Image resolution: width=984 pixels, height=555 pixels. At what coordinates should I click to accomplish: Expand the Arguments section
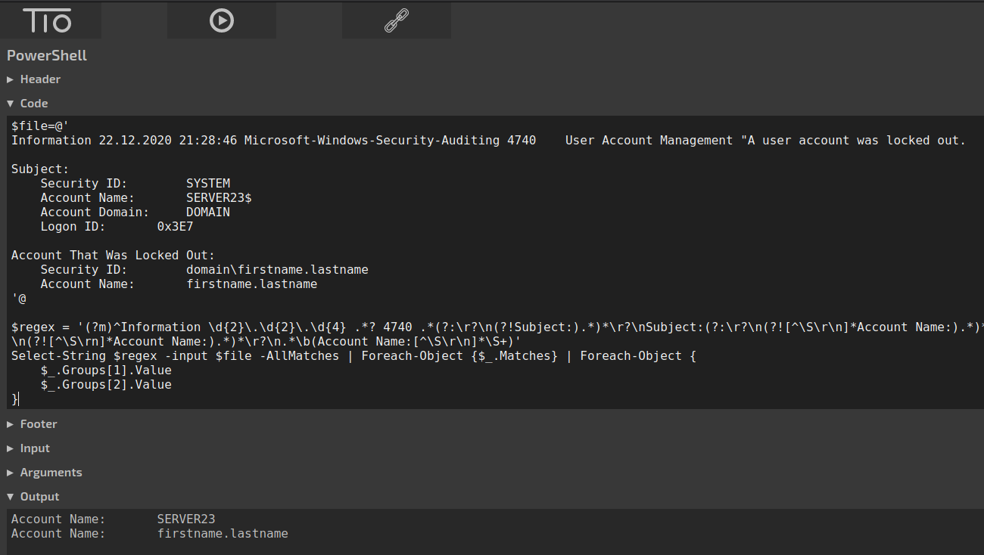[50, 473]
